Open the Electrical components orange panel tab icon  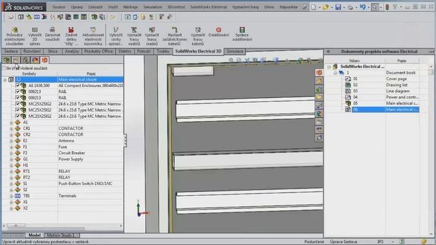[x=45, y=60]
